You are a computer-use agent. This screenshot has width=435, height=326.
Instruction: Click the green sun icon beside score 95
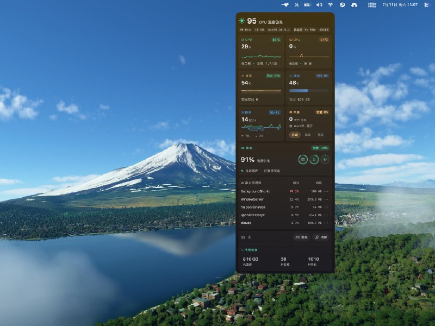click(241, 21)
